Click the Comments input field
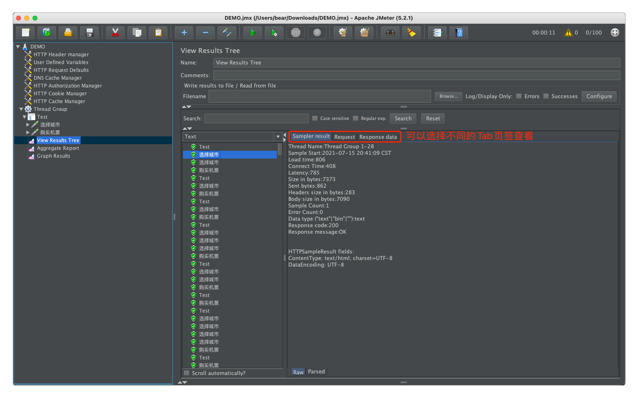Screen dimensions: 638x398 [x=417, y=75]
